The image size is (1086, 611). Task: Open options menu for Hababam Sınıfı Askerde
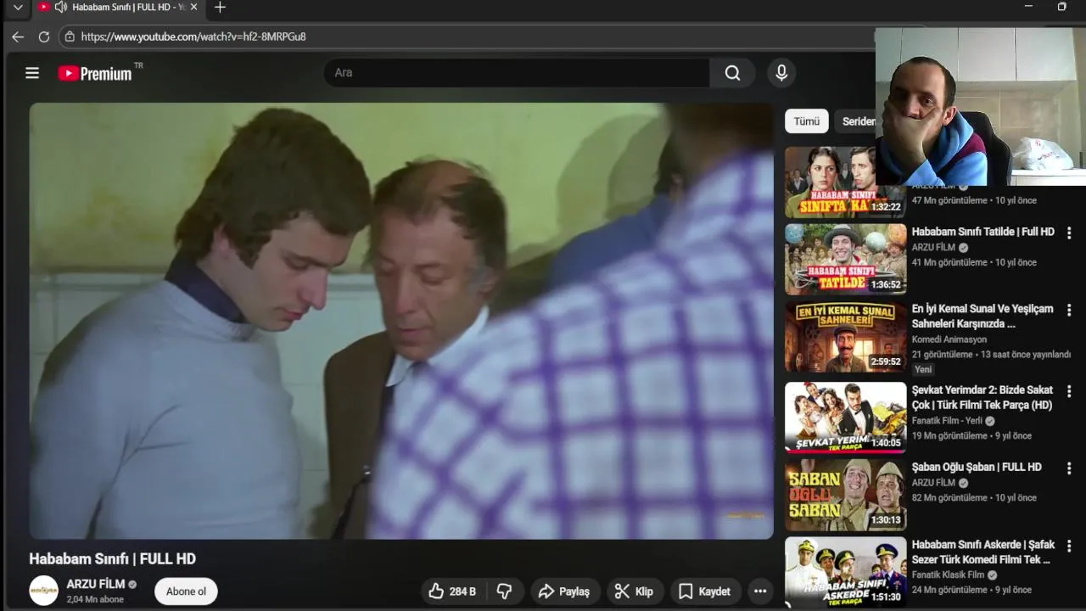[x=1069, y=546]
